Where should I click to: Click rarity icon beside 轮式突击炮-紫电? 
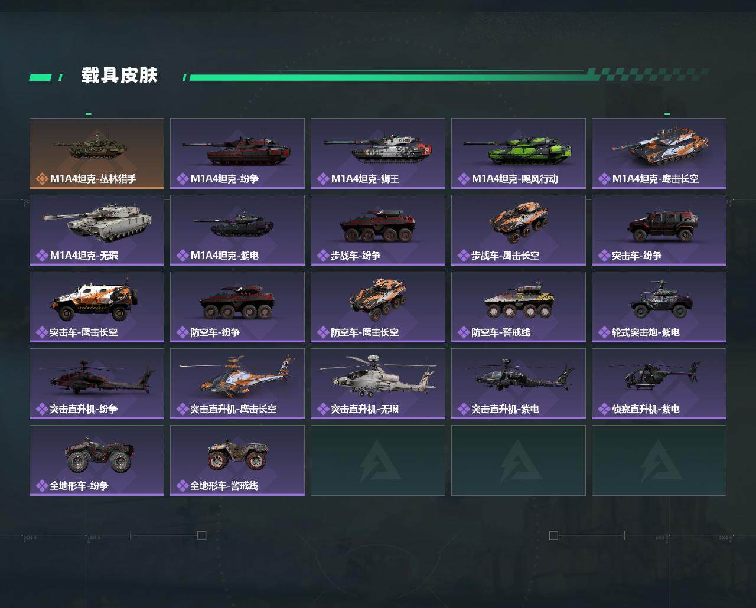coord(604,332)
